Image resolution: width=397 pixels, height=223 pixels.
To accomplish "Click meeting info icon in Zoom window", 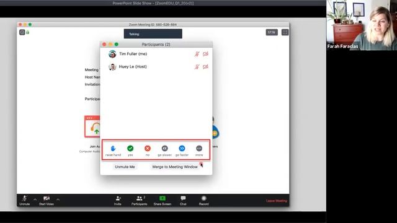I will pyautogui.click(x=22, y=32).
